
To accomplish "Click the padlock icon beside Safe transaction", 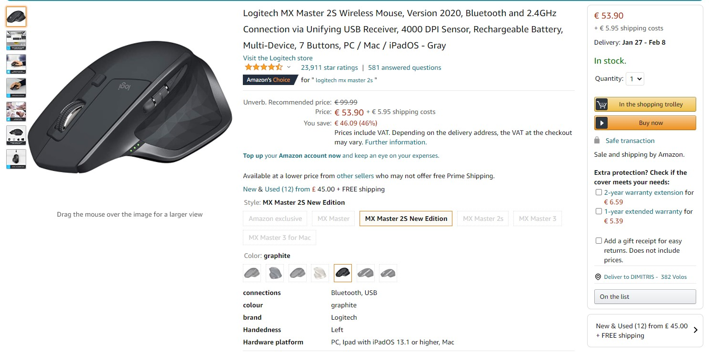I will [x=597, y=141].
